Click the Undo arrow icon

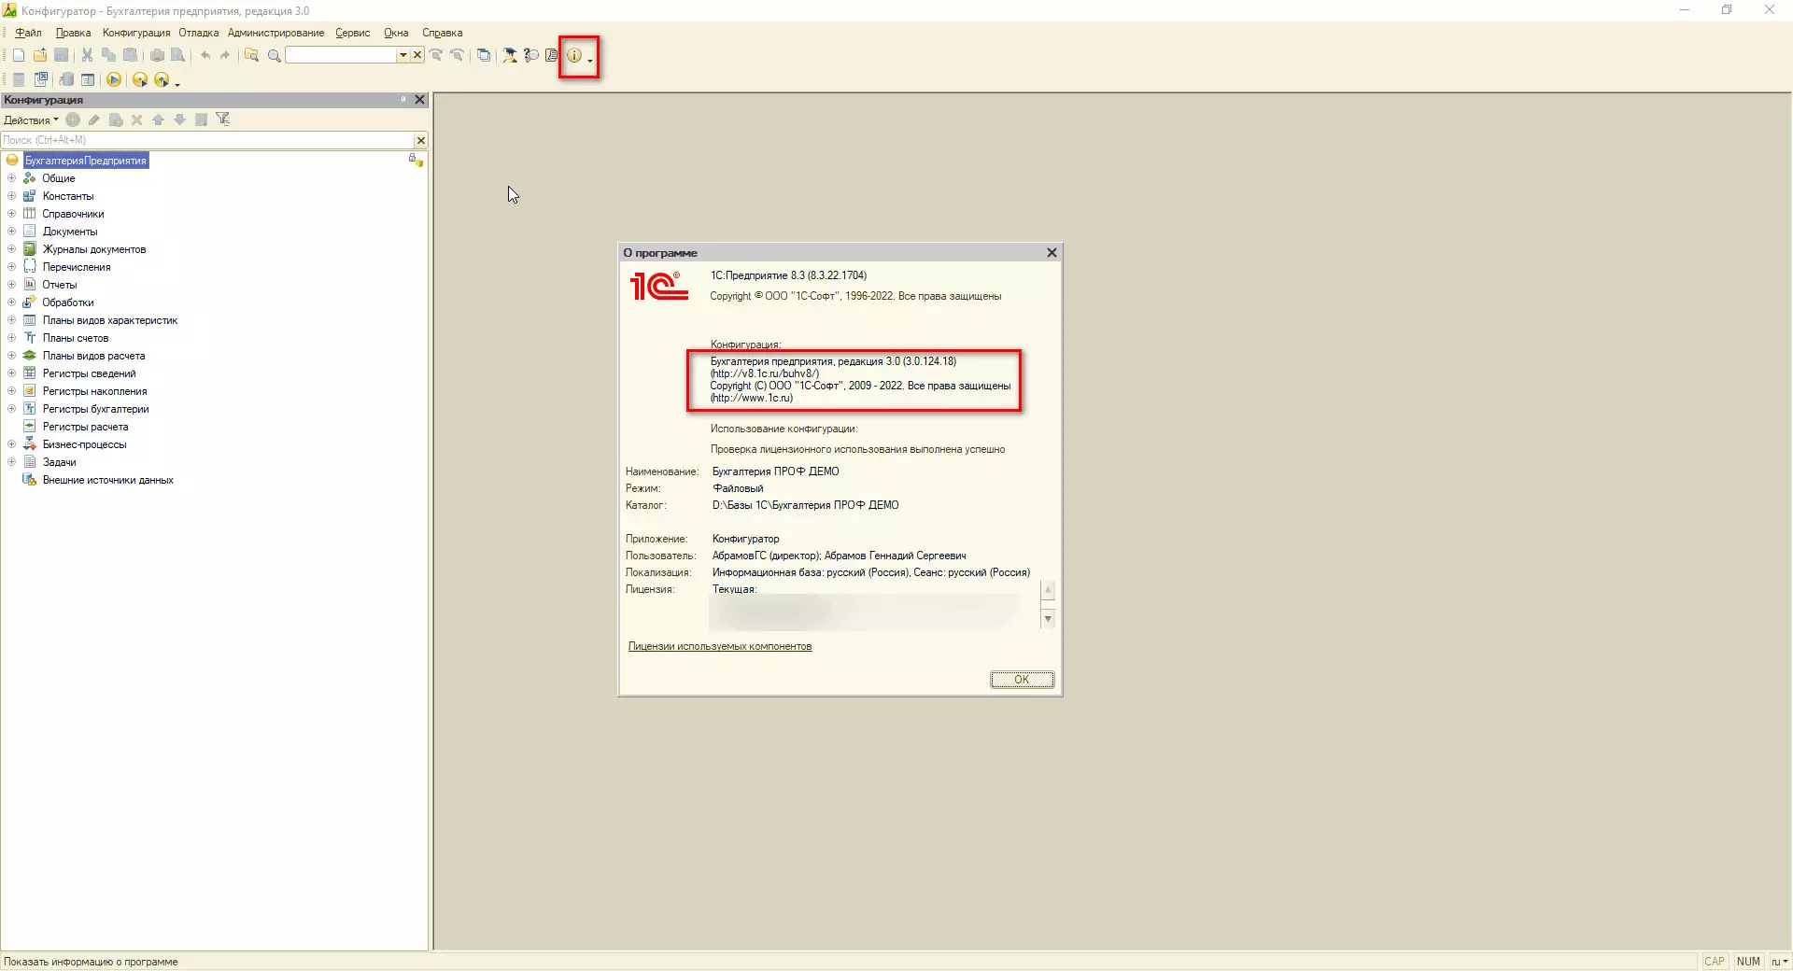[x=205, y=55]
